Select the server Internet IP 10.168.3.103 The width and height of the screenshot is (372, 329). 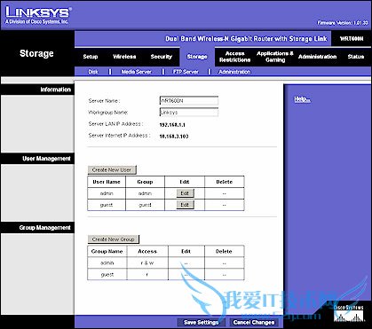[174, 137]
